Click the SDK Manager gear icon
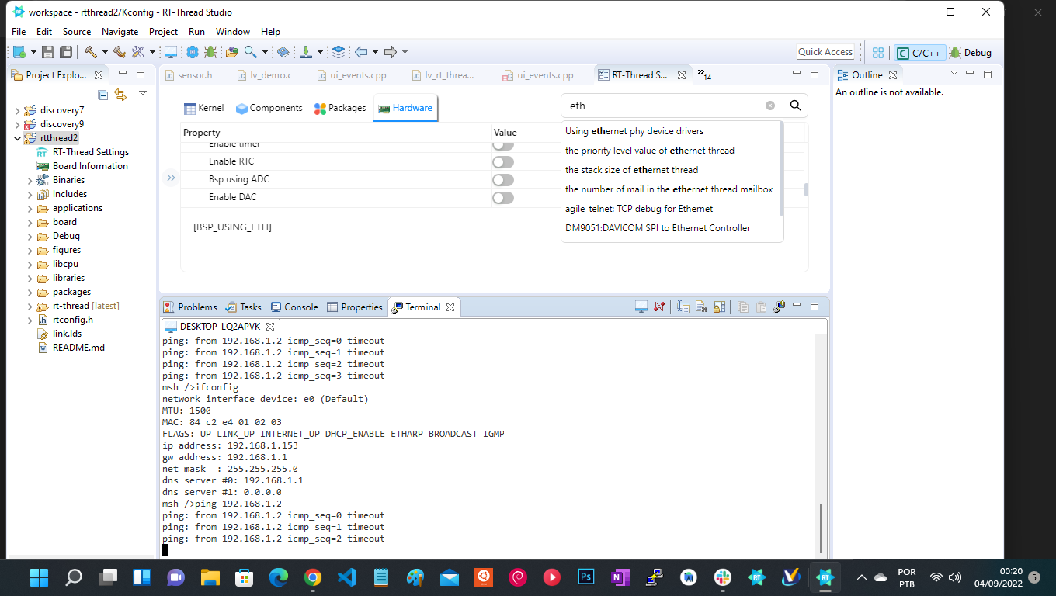The height and width of the screenshot is (596, 1056). tap(192, 52)
